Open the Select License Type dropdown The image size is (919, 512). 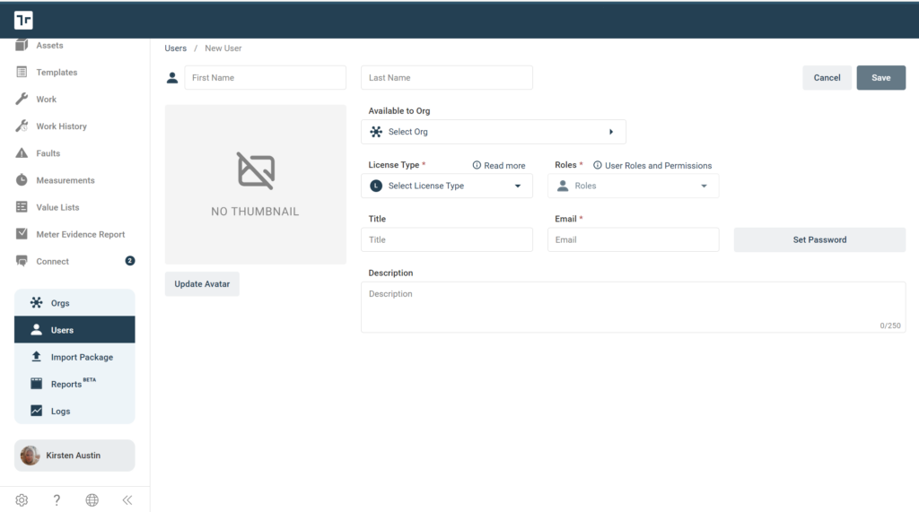pyautogui.click(x=447, y=186)
